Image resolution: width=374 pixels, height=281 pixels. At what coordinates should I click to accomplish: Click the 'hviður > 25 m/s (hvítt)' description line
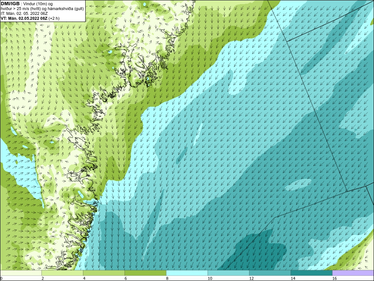click(42, 9)
